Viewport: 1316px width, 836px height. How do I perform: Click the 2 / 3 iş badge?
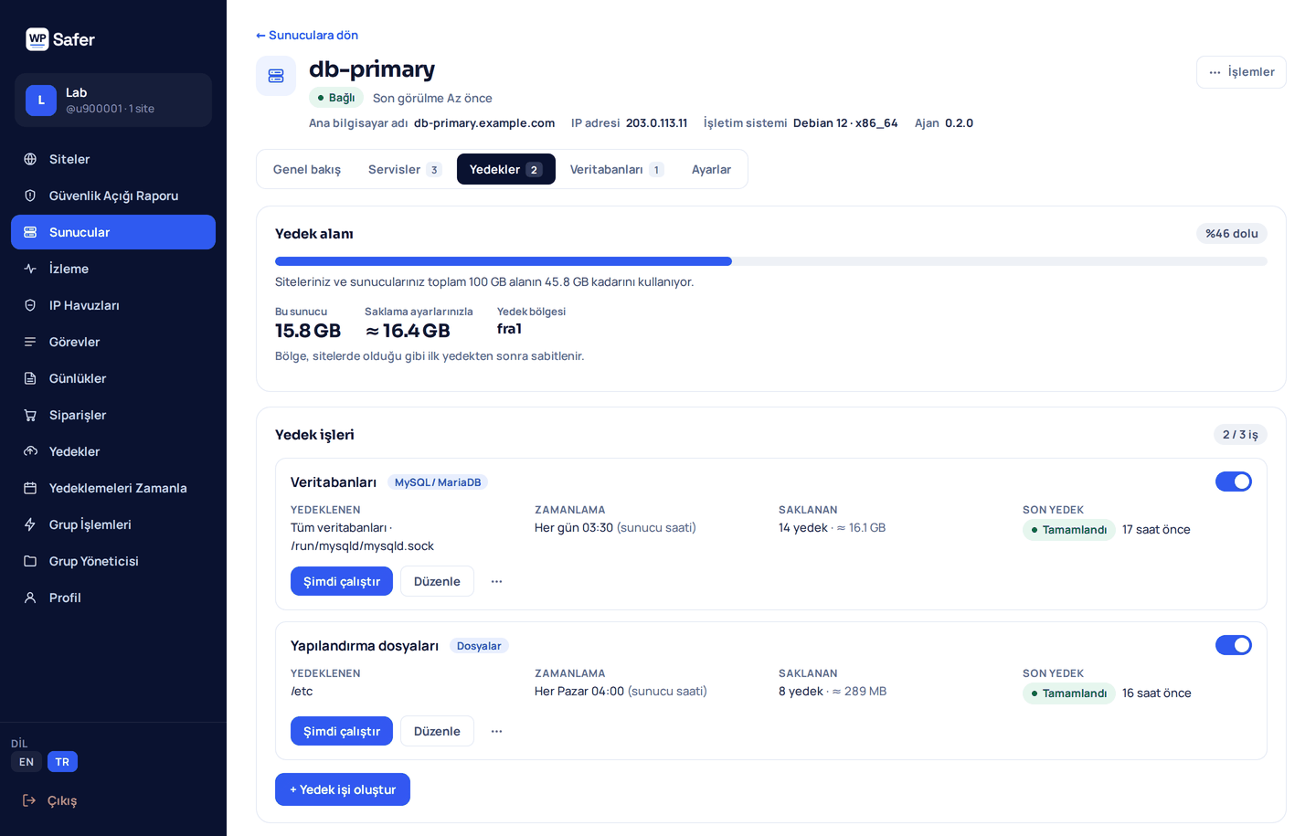click(x=1240, y=434)
